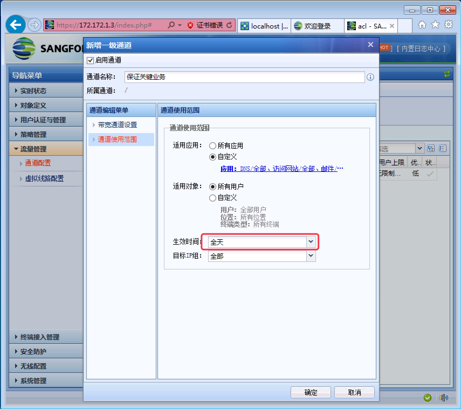Click the 状.. column header in background table
461x409 pixels.
430,162
